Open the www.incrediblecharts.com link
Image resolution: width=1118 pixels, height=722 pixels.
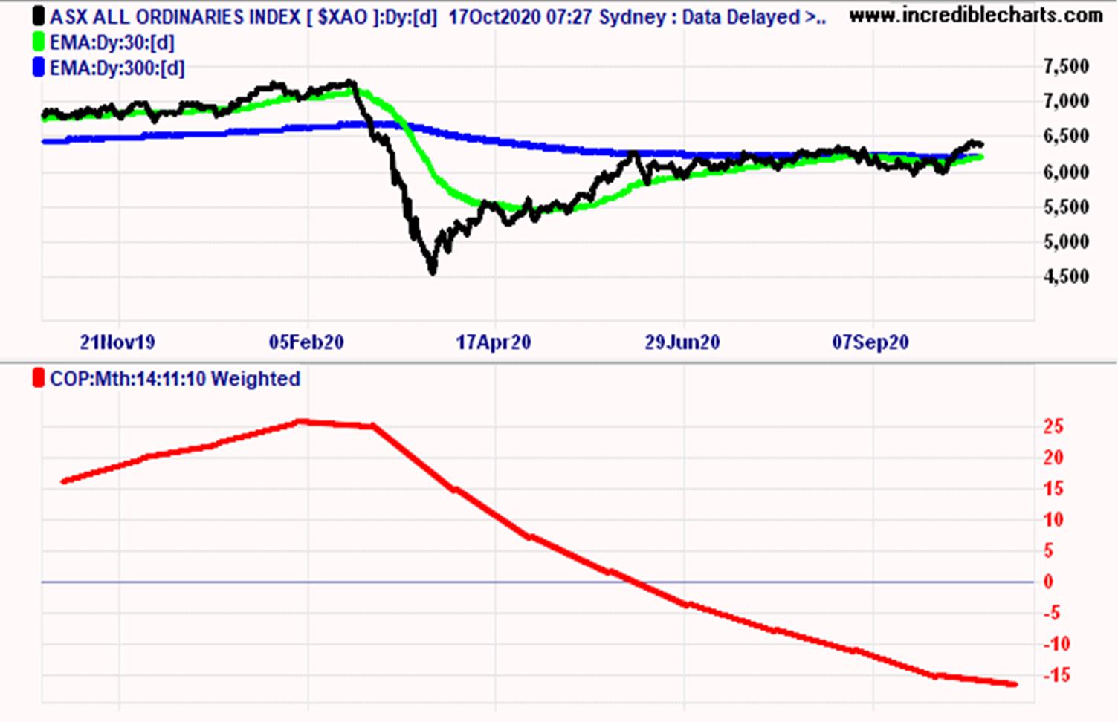[x=975, y=16]
